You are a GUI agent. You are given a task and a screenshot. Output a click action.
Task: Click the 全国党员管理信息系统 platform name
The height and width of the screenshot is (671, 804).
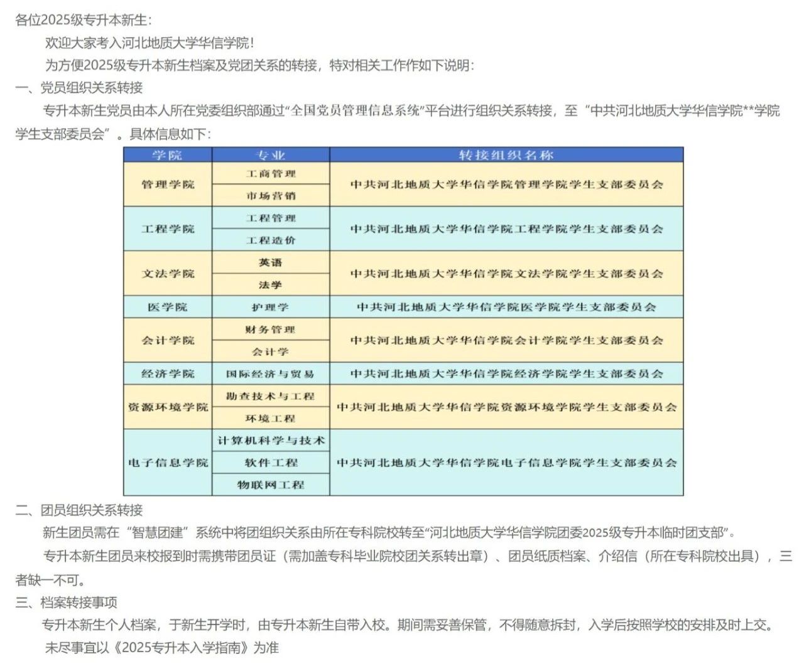pos(354,111)
